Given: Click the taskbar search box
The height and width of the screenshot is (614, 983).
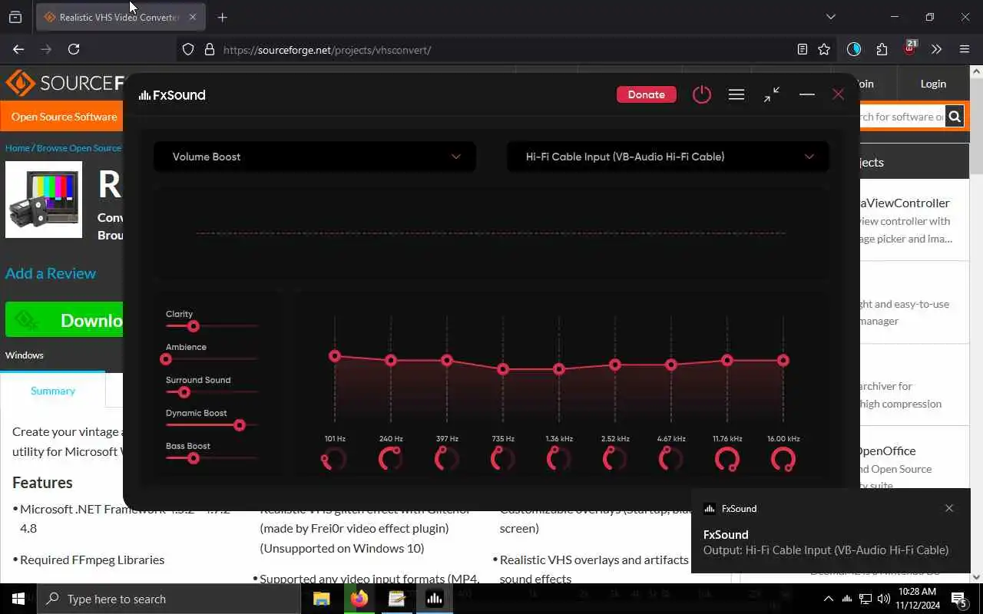Looking at the screenshot, I should pyautogui.click(x=169, y=599).
